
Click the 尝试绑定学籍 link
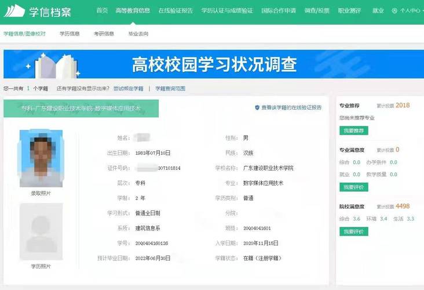128,89
